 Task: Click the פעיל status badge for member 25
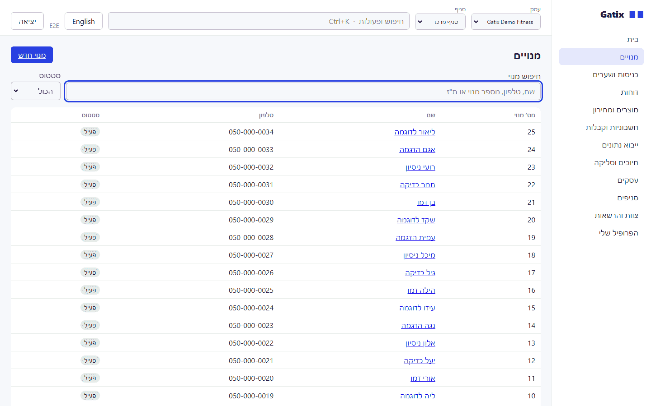point(90,132)
